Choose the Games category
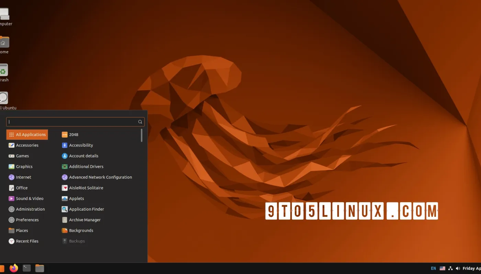The height and width of the screenshot is (274, 481). [19, 156]
